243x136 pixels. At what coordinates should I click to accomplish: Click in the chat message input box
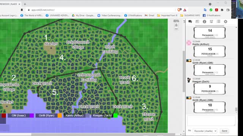(211, 121)
